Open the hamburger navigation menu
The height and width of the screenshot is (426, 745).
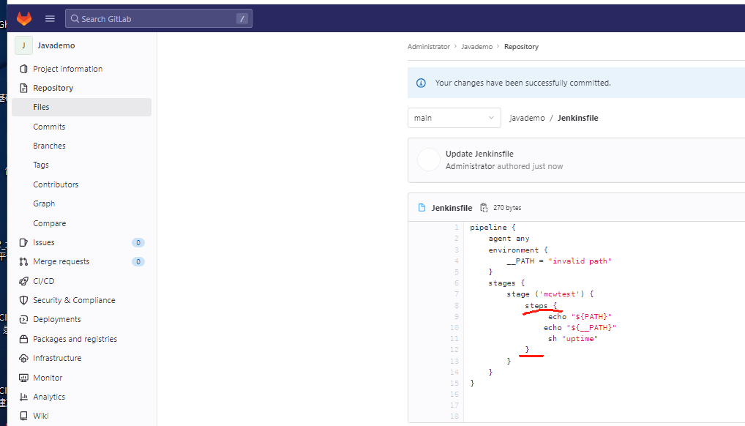pyautogui.click(x=50, y=18)
